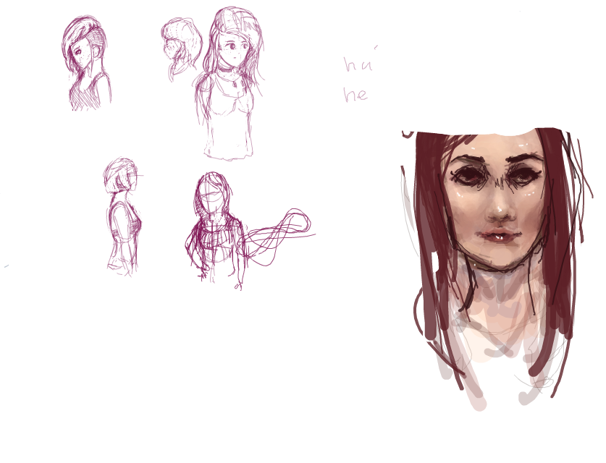
Task: Select the side-profile standing figure sketch
Action: tap(122, 217)
